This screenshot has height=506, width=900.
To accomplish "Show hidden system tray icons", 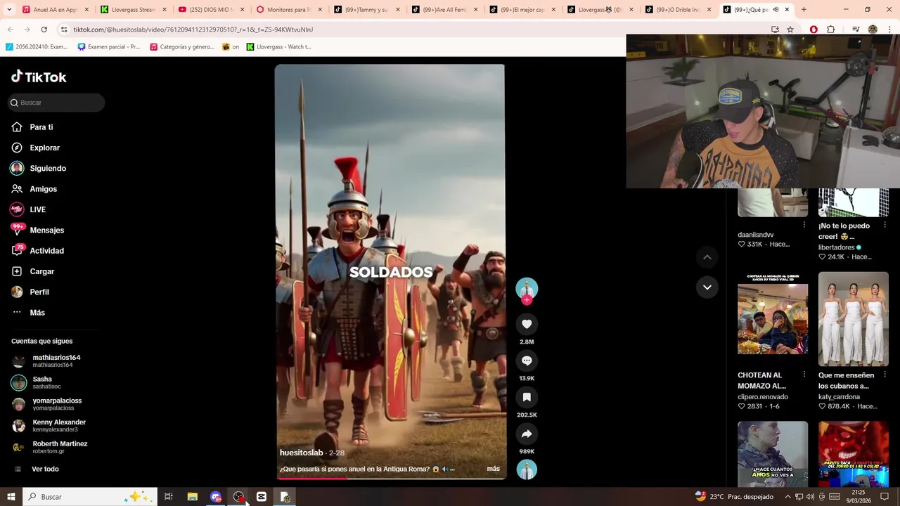I will tap(787, 497).
